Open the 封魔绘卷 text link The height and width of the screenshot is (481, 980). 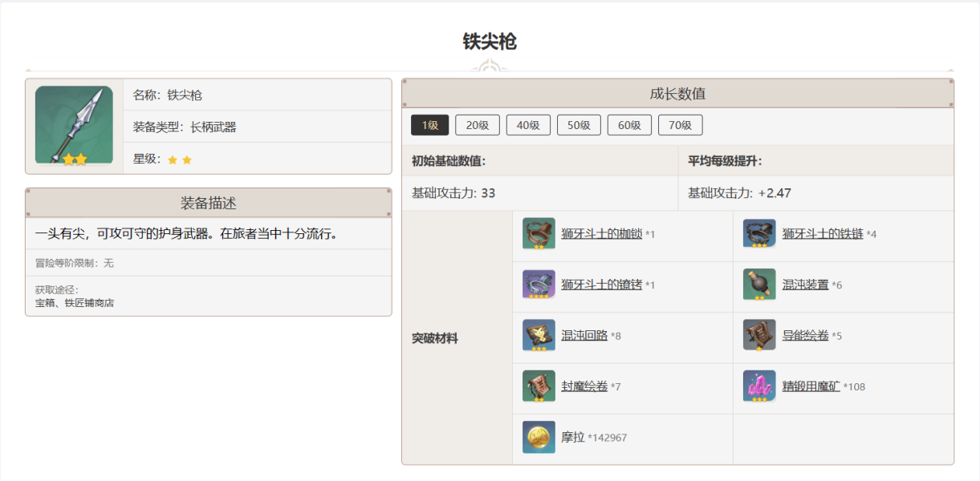[584, 386]
